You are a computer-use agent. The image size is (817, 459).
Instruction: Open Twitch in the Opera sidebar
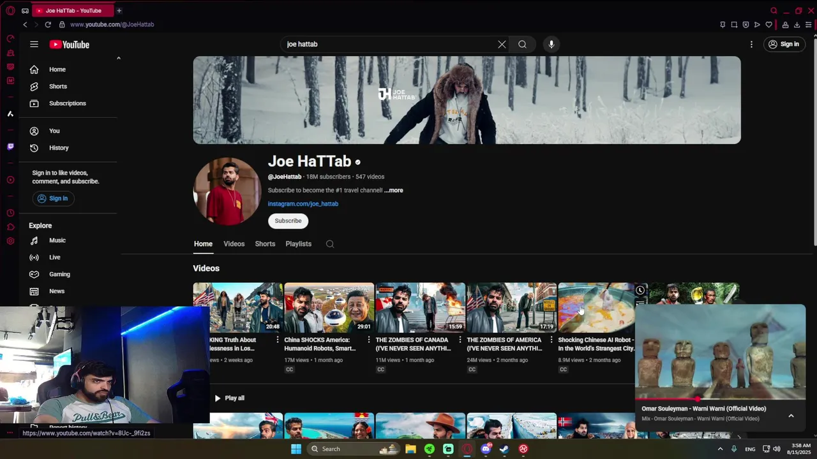[x=10, y=147]
